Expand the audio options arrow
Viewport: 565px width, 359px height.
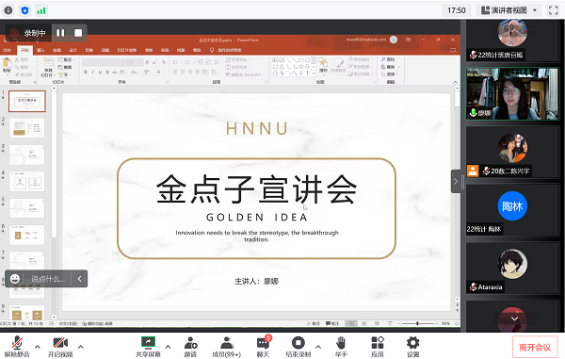(x=38, y=347)
